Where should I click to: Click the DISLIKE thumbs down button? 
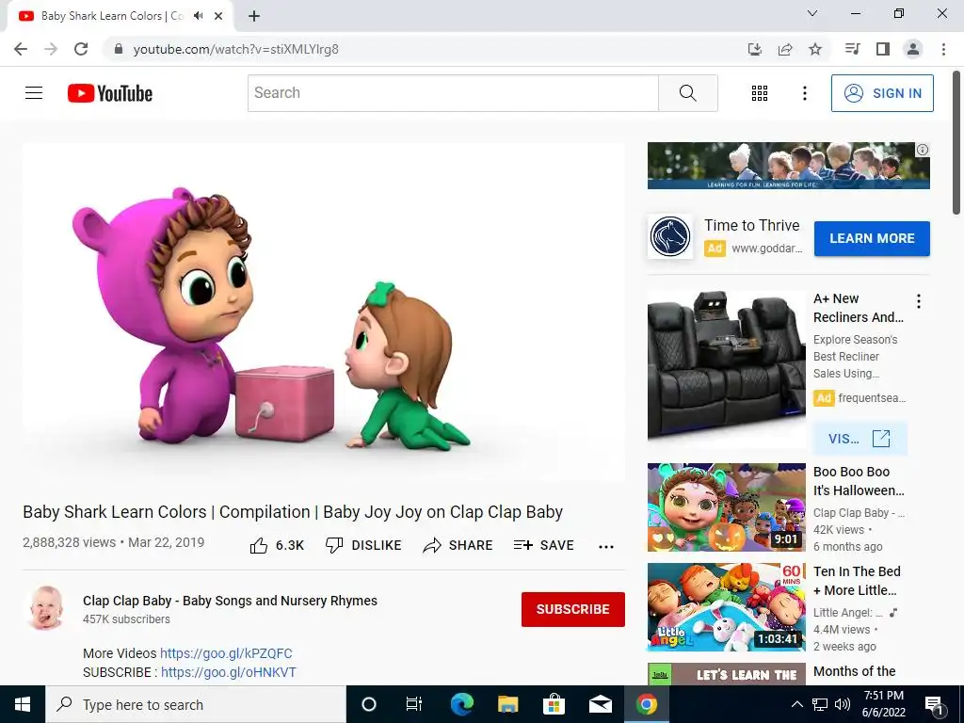tap(363, 545)
